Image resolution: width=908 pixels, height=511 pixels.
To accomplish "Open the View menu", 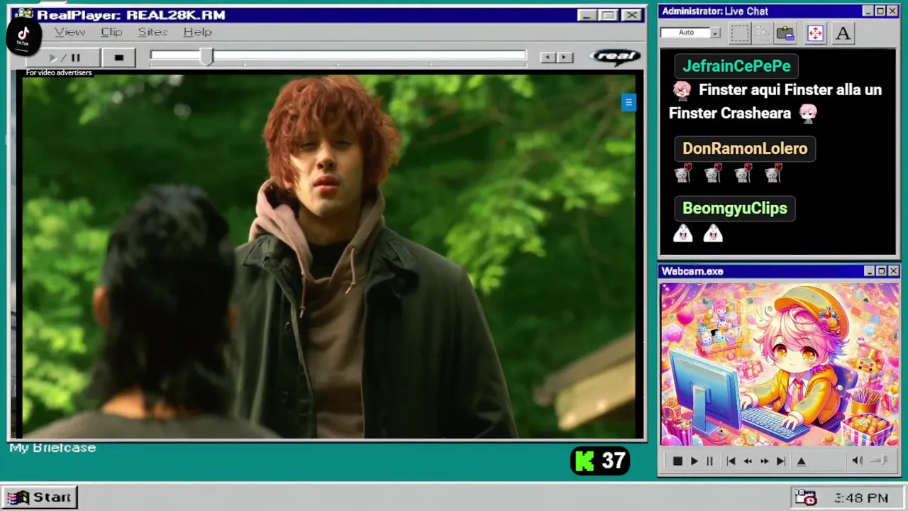I will [70, 32].
